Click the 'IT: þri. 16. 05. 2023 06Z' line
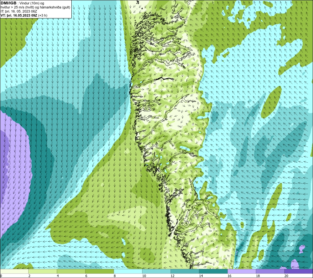 pos(19,11)
